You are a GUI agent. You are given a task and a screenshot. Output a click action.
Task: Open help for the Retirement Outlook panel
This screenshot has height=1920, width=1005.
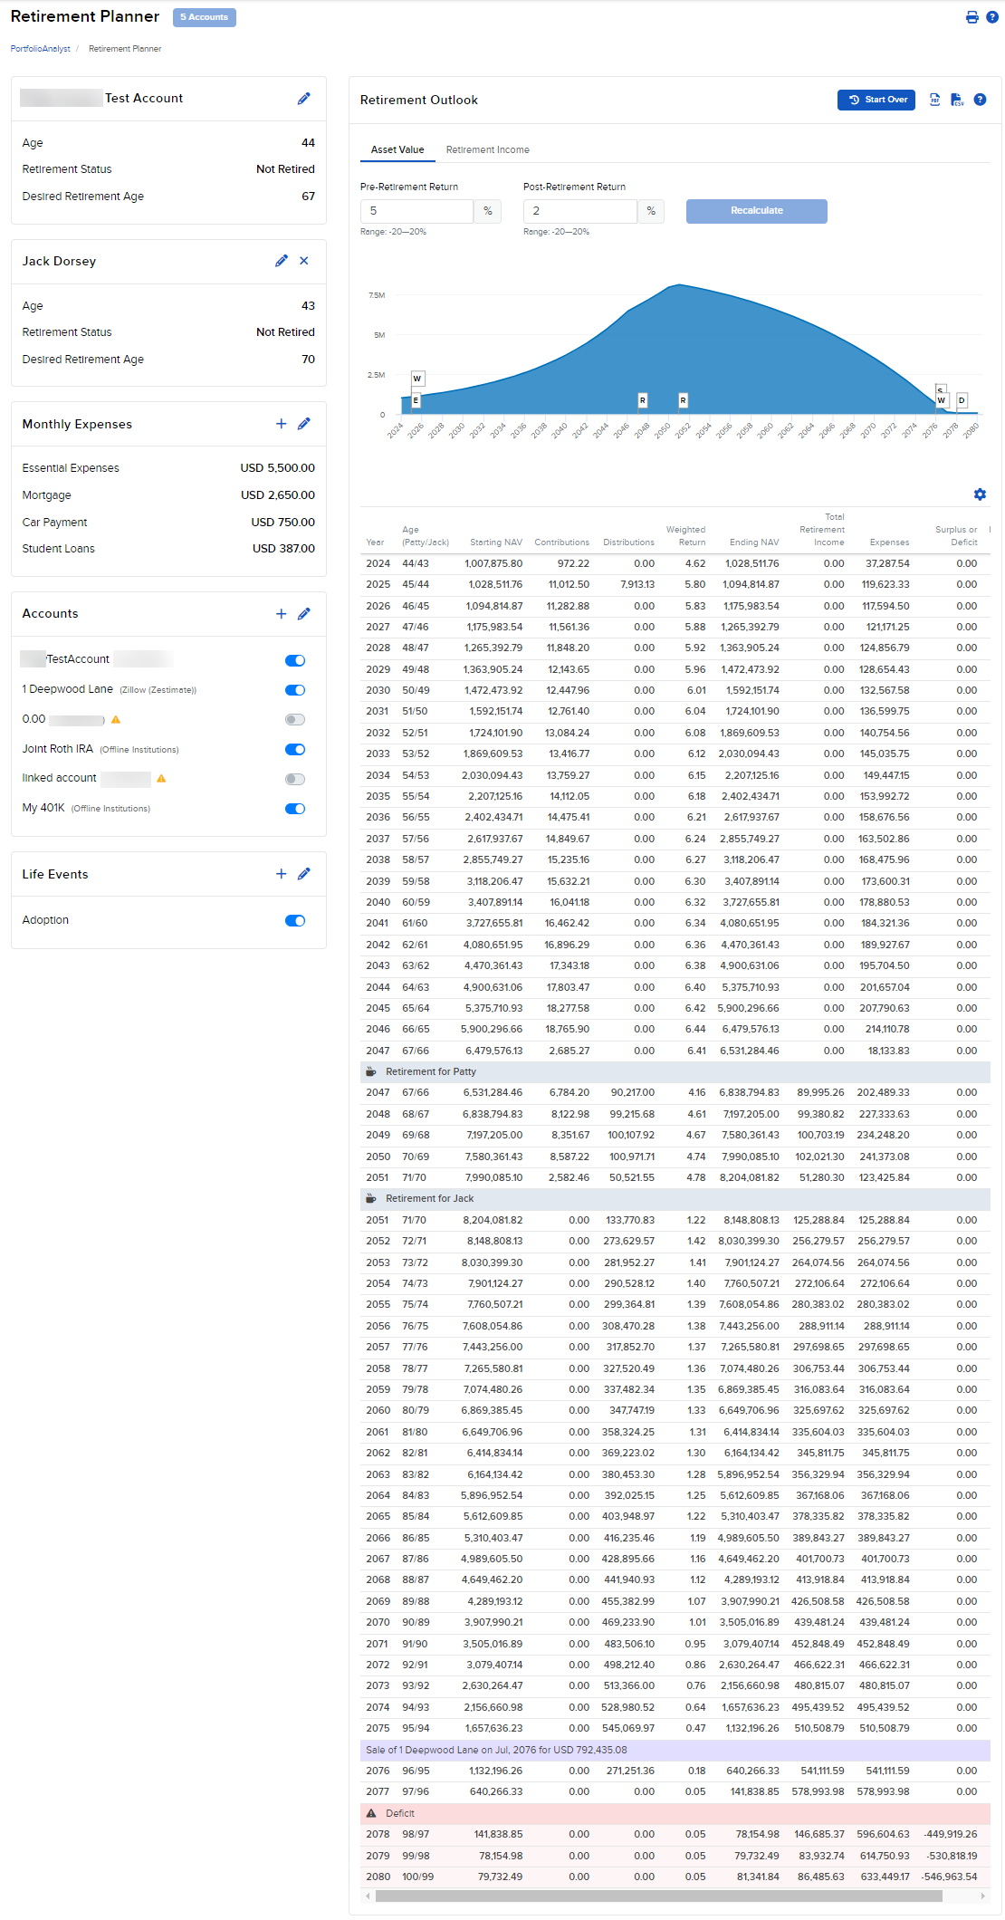[980, 100]
